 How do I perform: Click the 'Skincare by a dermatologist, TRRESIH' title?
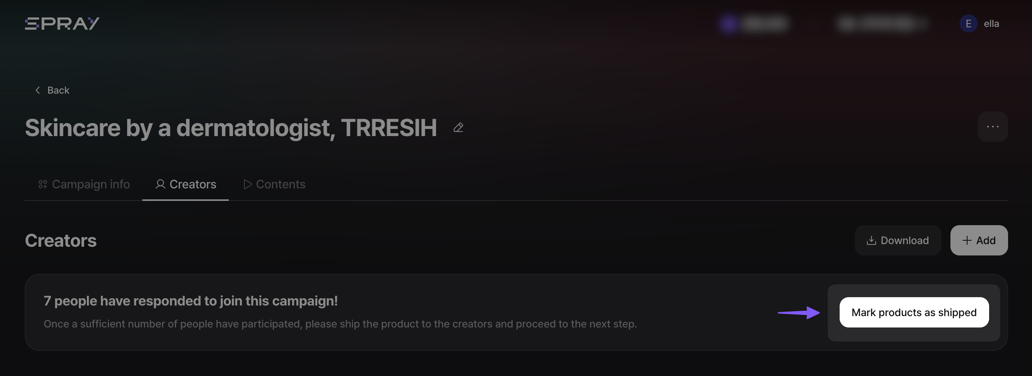[x=231, y=128]
